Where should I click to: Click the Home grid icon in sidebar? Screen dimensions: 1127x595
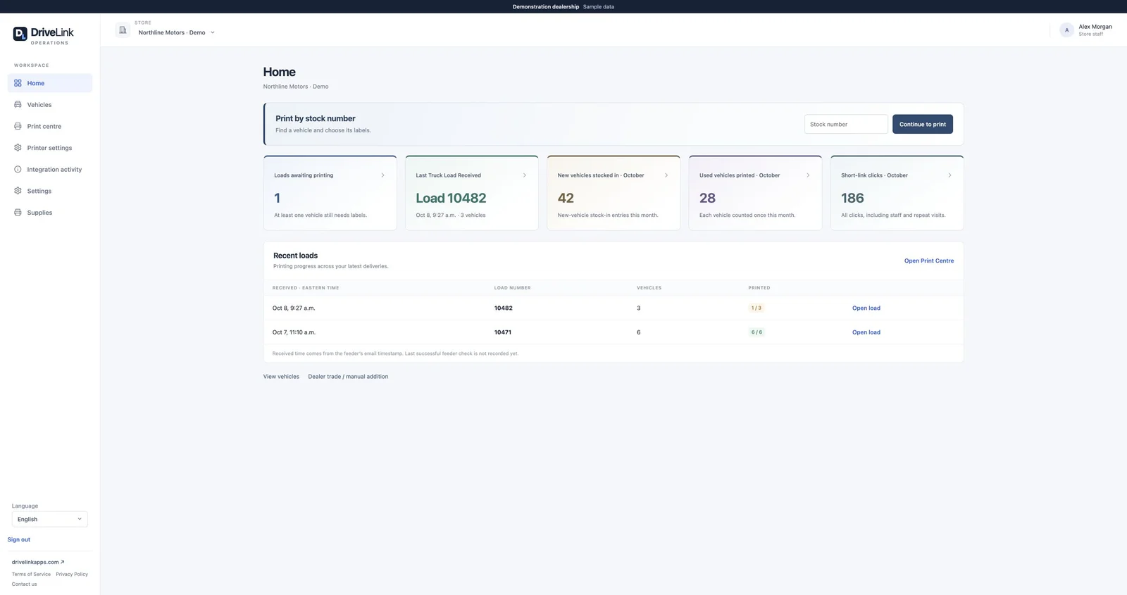(x=18, y=83)
